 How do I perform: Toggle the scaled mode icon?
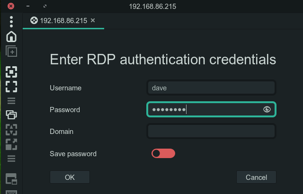click(11, 144)
